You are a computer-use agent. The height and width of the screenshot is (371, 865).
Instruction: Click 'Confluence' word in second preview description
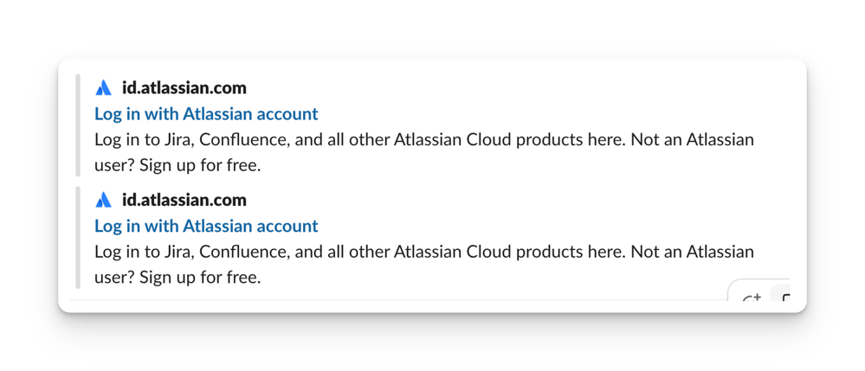pyautogui.click(x=244, y=252)
